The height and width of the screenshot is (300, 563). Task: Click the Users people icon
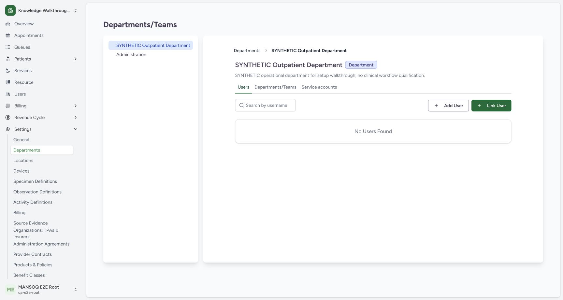pos(8,94)
